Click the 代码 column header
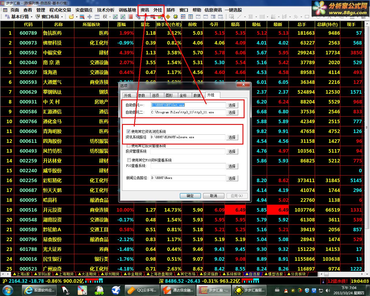 click(x=28, y=25)
